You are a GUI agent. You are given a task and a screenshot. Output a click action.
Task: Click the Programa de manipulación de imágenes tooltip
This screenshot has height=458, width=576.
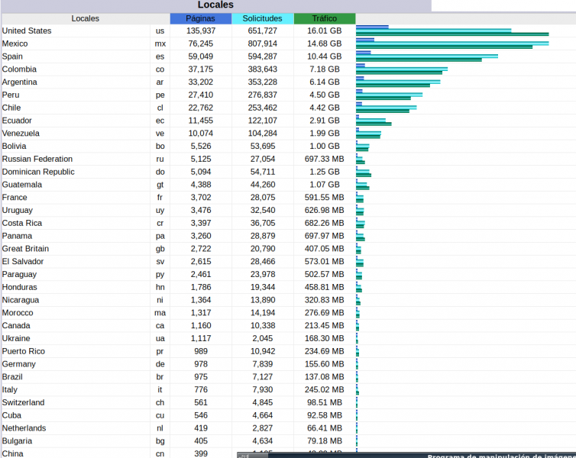click(497, 455)
